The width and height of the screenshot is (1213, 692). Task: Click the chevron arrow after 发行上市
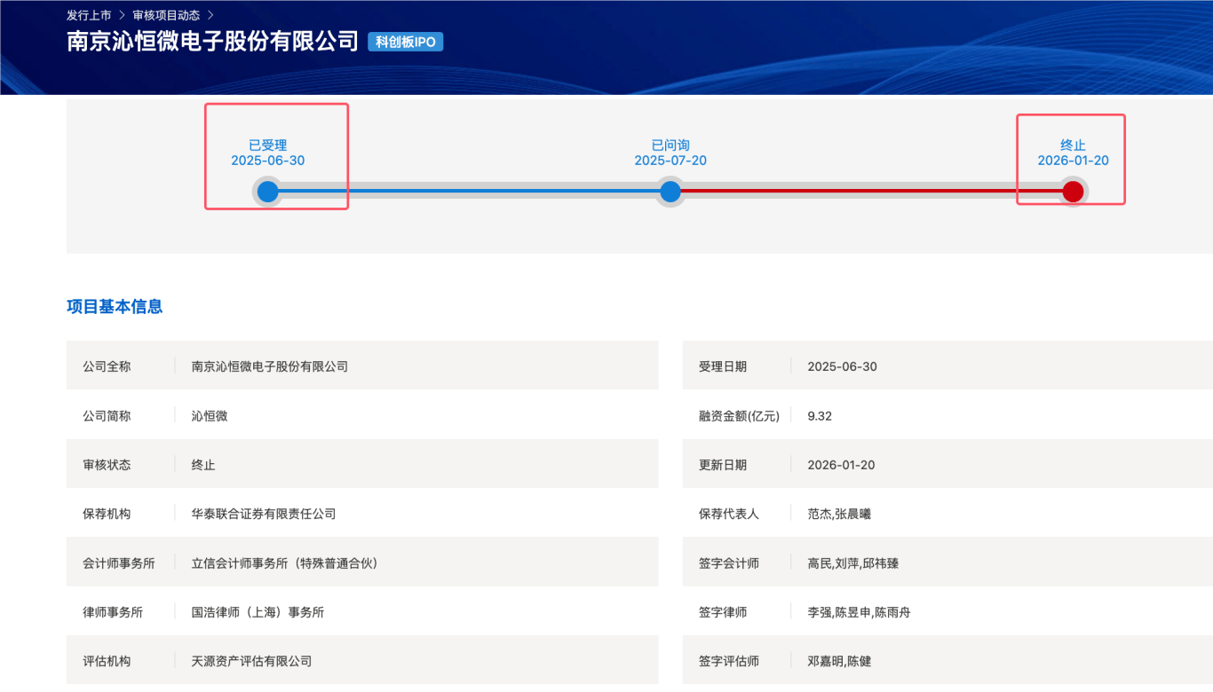pos(122,15)
